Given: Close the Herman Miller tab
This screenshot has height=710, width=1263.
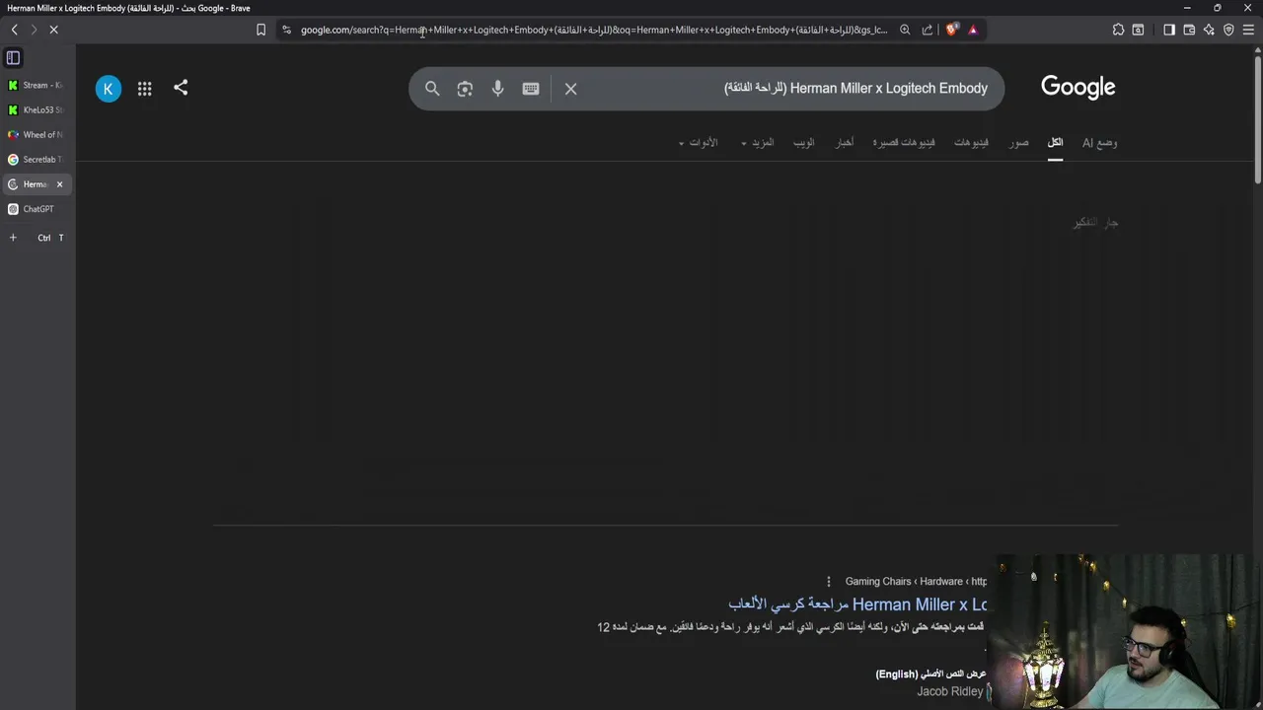Looking at the screenshot, I should point(59,184).
